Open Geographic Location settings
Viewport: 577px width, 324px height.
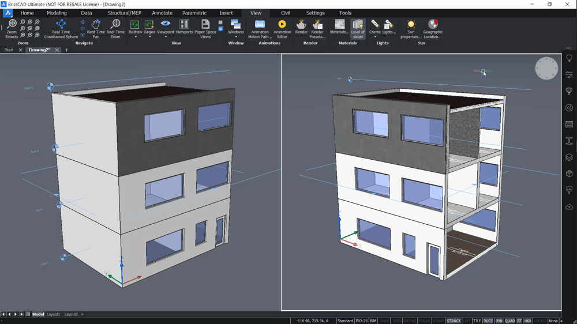(433, 29)
